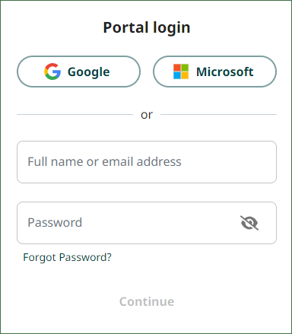
Task: Focus the Full name or email address field
Action: 147,162
